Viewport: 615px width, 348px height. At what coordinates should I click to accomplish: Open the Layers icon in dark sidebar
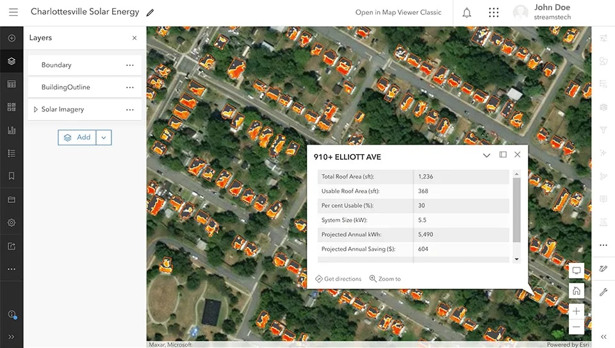click(x=12, y=61)
